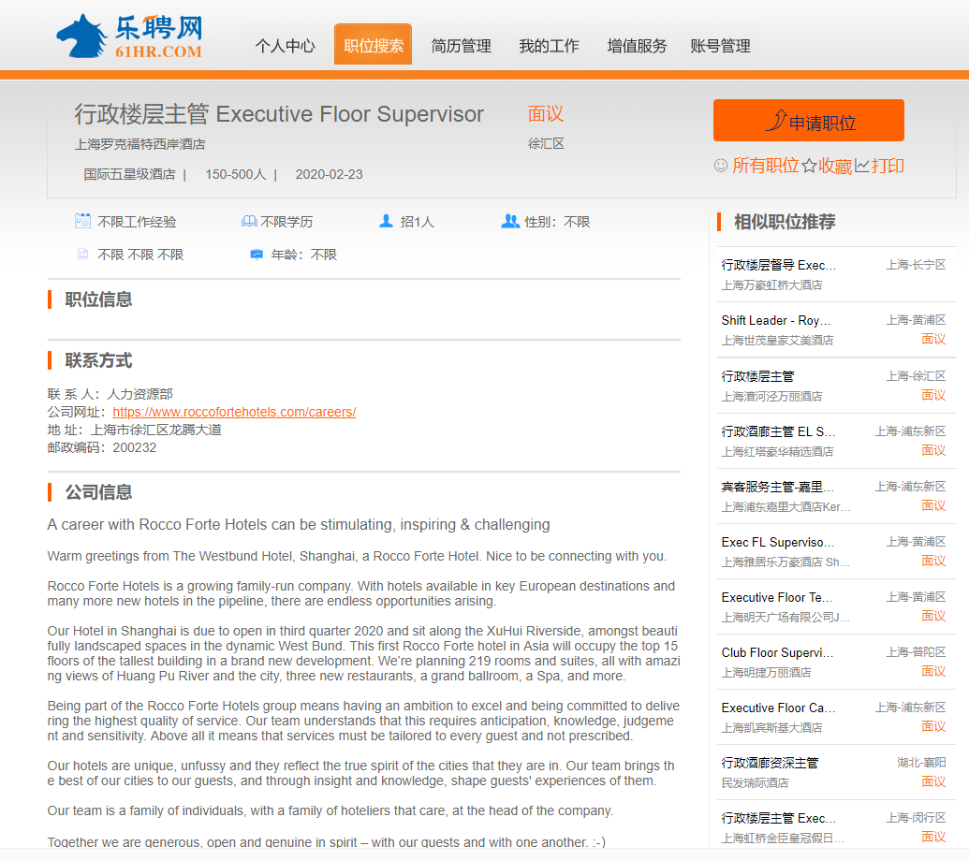Image resolution: width=969 pixels, height=861 pixels.
Task: Click the person icon next to 招1人
Action: click(386, 222)
